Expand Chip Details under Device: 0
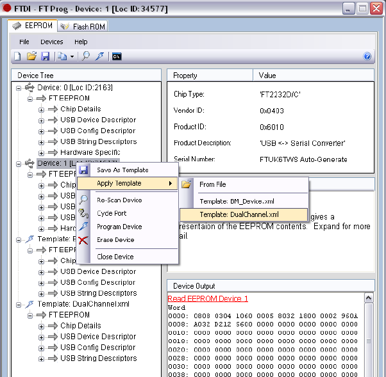The height and width of the screenshot is (377, 386). 41,109
